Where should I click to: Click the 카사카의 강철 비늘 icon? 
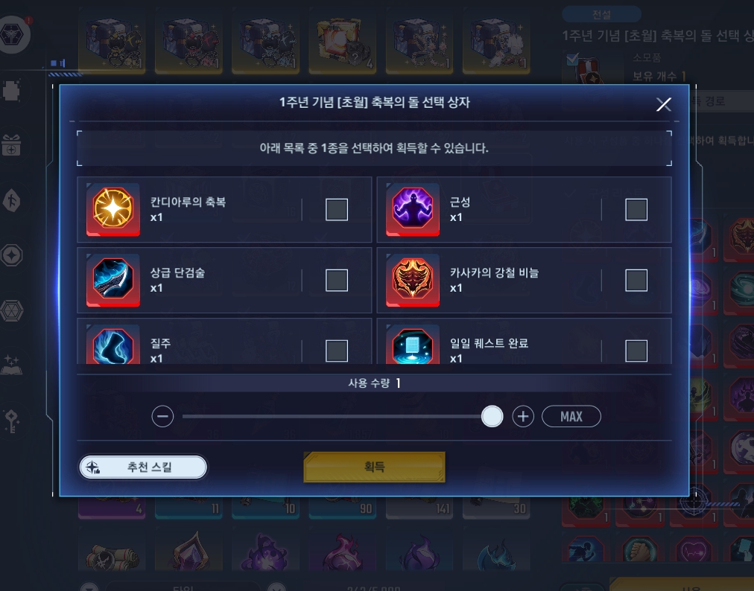point(413,280)
